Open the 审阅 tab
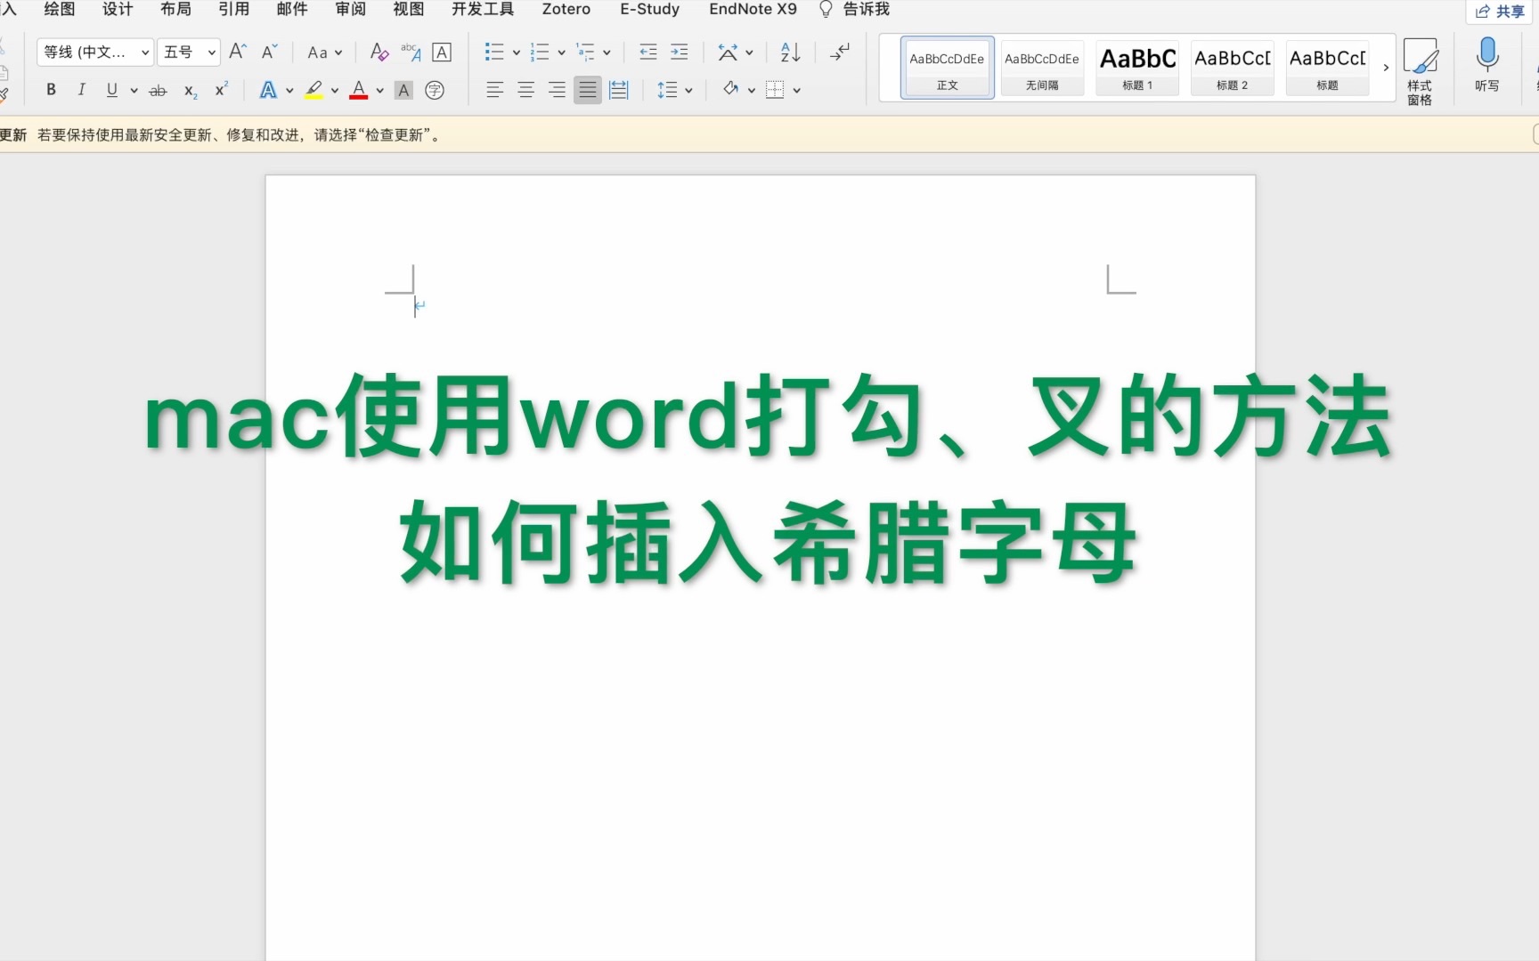This screenshot has height=961, width=1539. pos(350,9)
